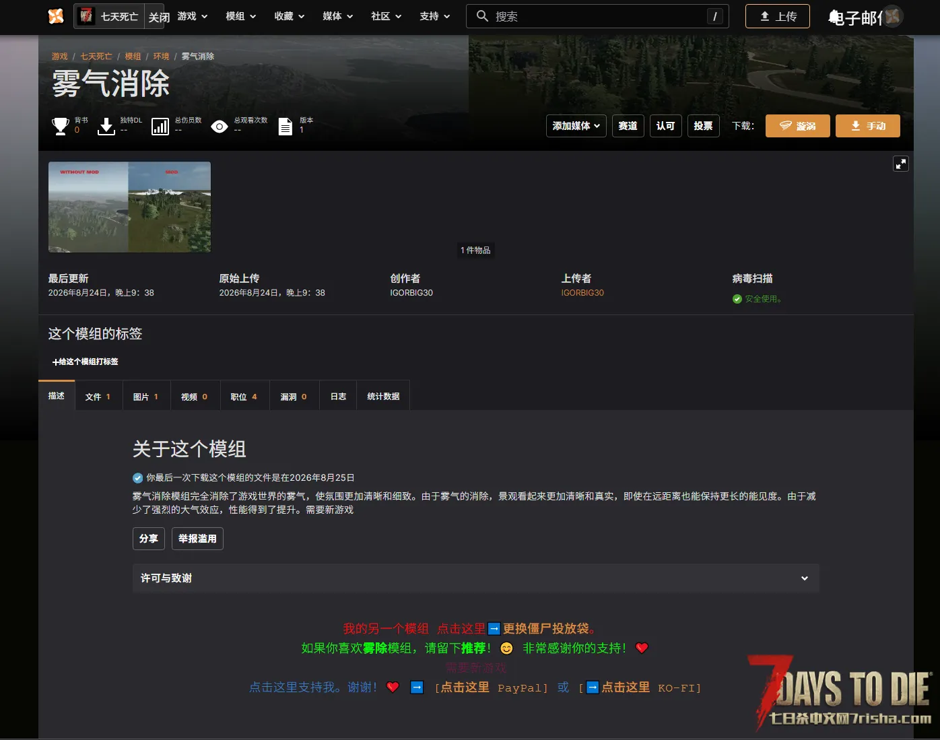Focus the 搜索 search field

pyautogui.click(x=597, y=16)
